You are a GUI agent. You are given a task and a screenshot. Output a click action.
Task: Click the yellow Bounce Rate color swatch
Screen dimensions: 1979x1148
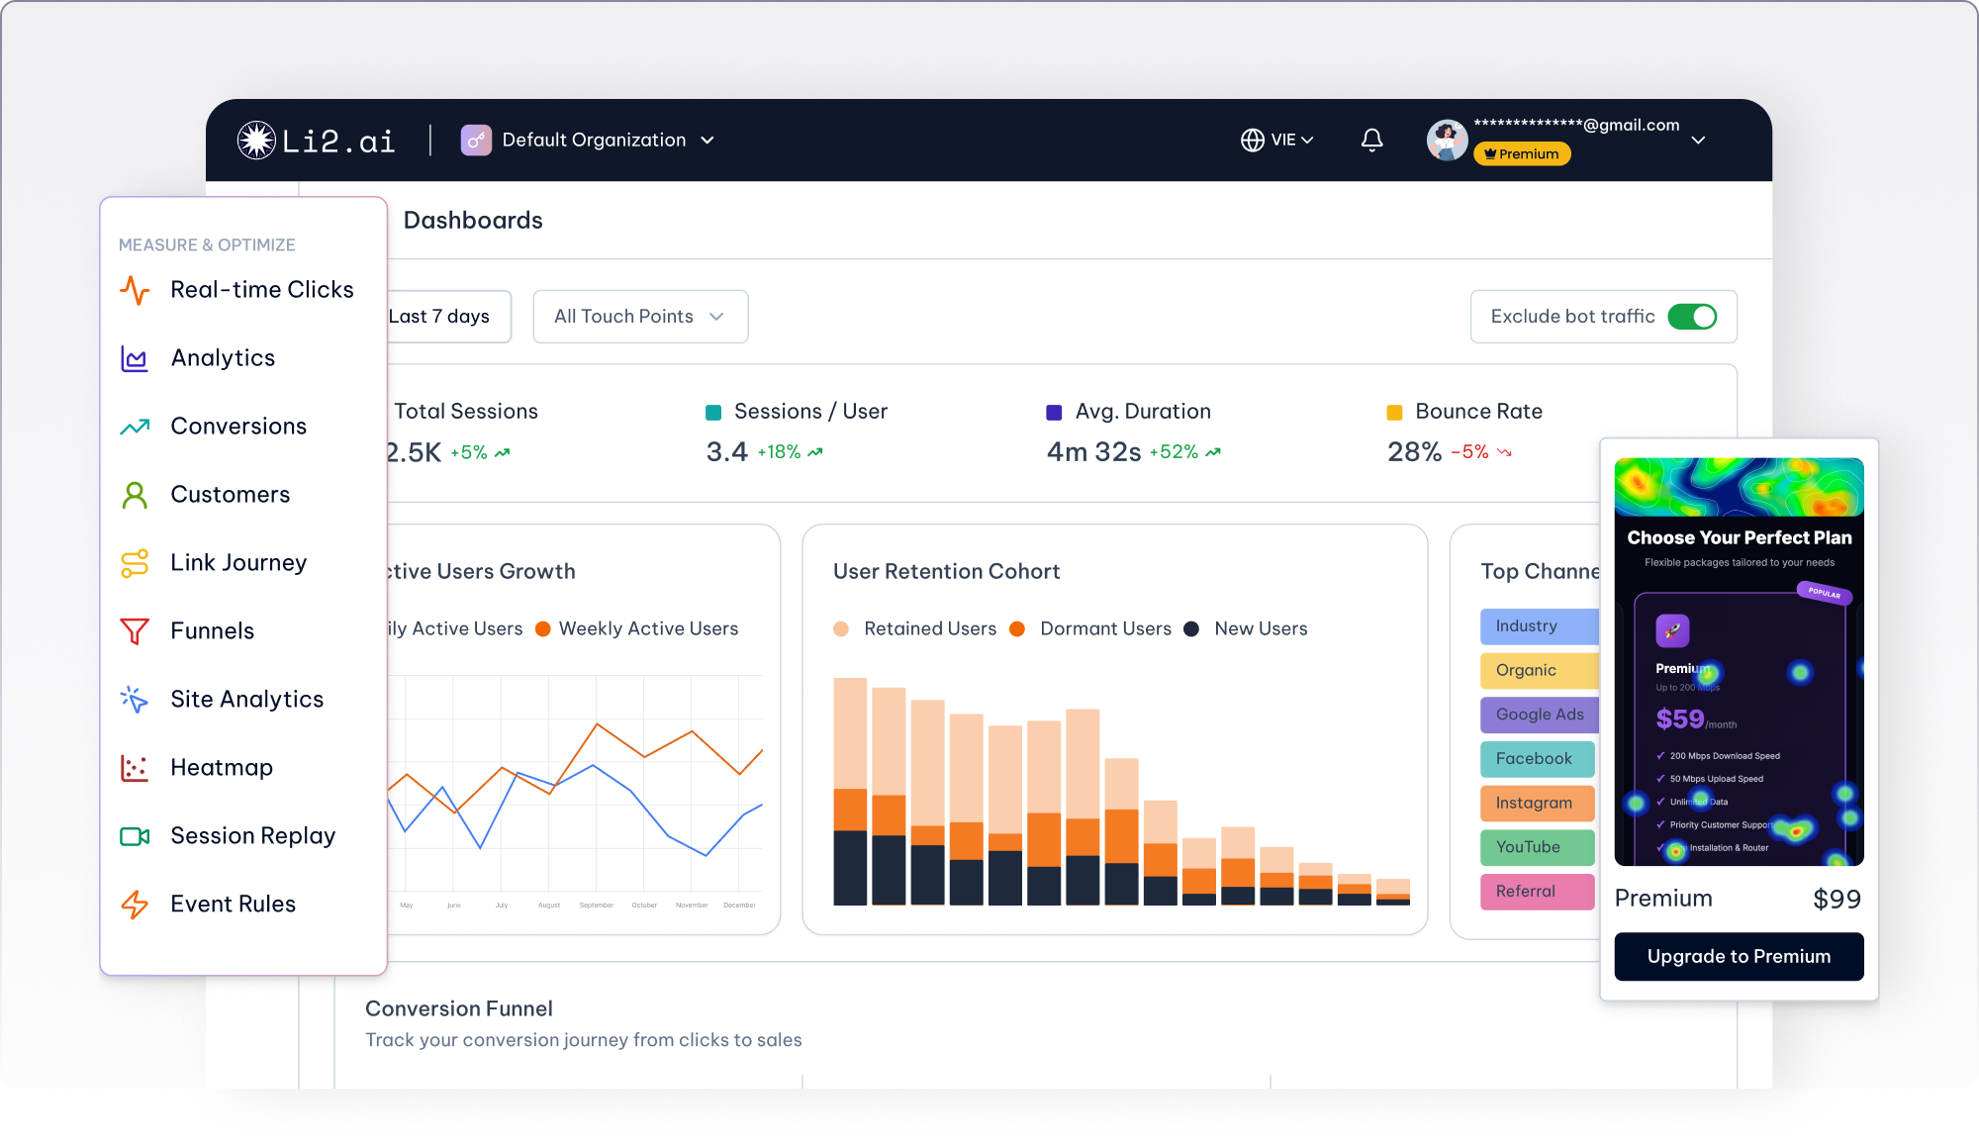pyautogui.click(x=1394, y=413)
